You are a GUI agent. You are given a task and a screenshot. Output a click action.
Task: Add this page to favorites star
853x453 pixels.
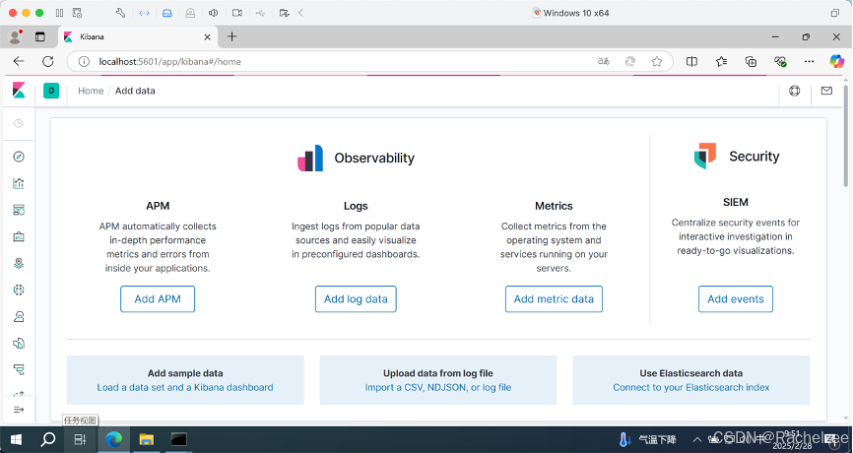(657, 61)
